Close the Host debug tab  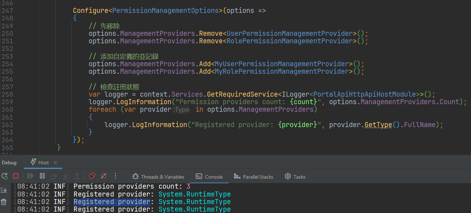56,163
